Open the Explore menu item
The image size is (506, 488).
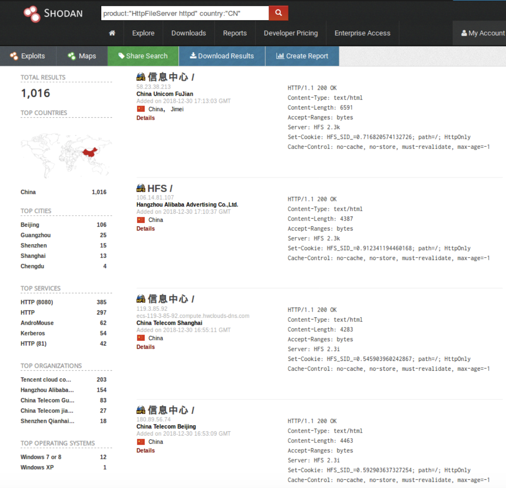(x=143, y=33)
